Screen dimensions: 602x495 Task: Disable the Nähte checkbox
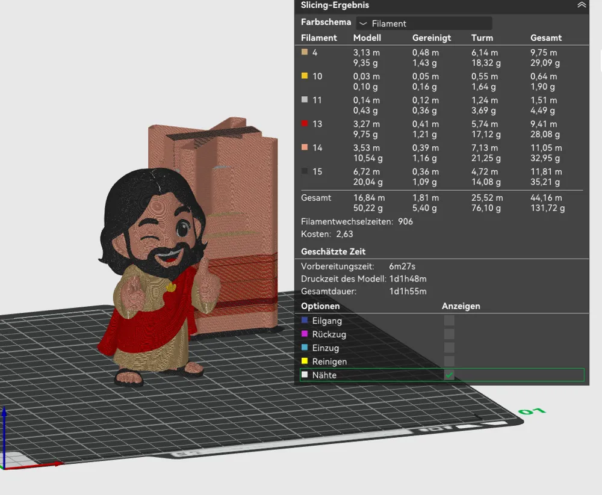tap(448, 375)
